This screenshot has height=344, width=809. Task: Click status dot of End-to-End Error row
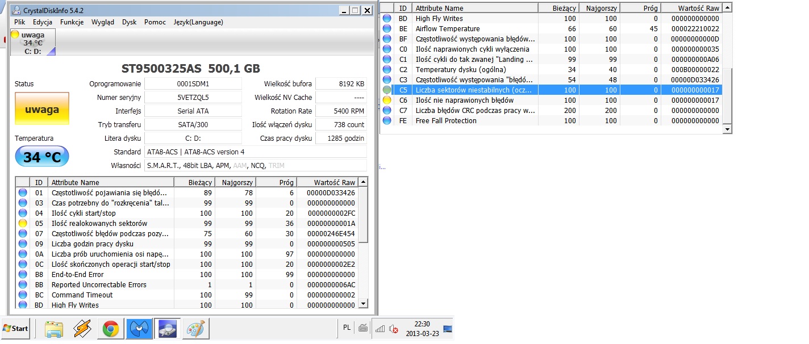pyautogui.click(x=23, y=274)
